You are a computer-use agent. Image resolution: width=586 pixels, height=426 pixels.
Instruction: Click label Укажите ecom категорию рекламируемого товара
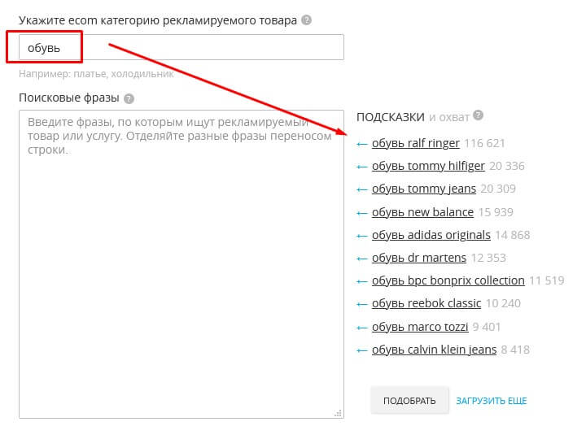click(x=158, y=20)
